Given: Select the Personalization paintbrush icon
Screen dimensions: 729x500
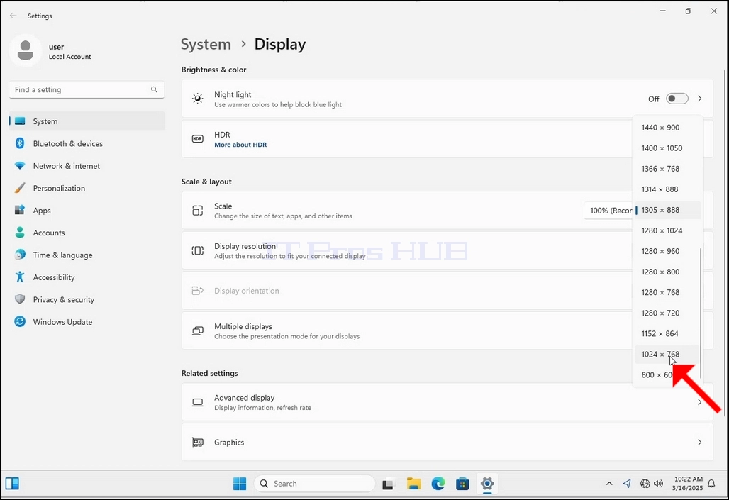Looking at the screenshot, I should click(20, 188).
